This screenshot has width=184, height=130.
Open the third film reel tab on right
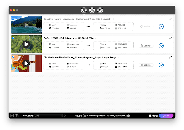coord(100,10)
